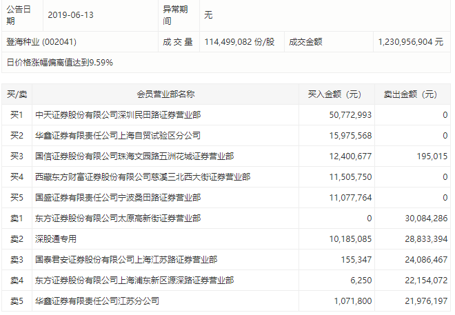
Task: Select turnover amount 1,230,956,904 元
Action: [411, 42]
